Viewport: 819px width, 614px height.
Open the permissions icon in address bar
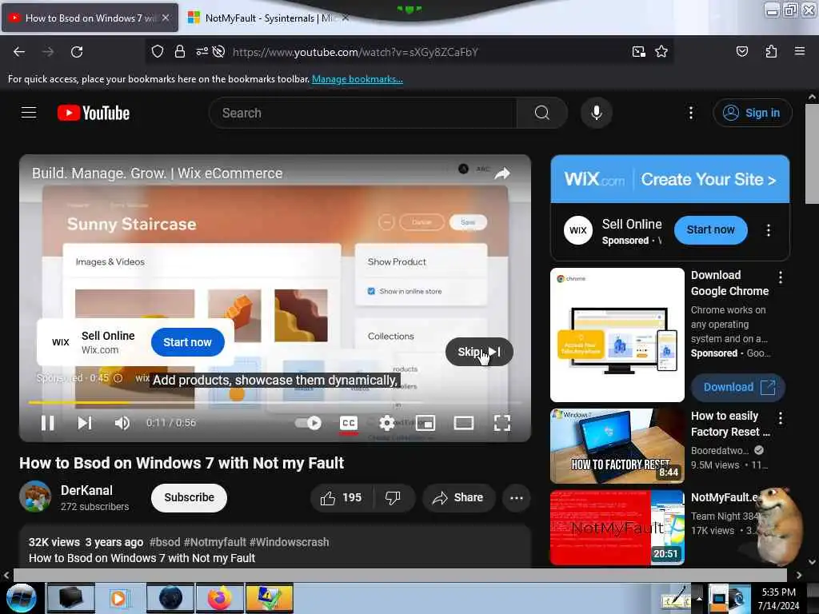tap(202, 51)
